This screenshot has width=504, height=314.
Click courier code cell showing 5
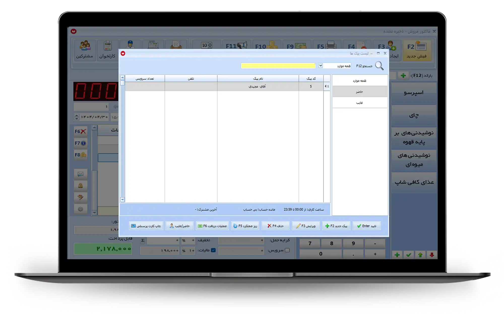311,86
